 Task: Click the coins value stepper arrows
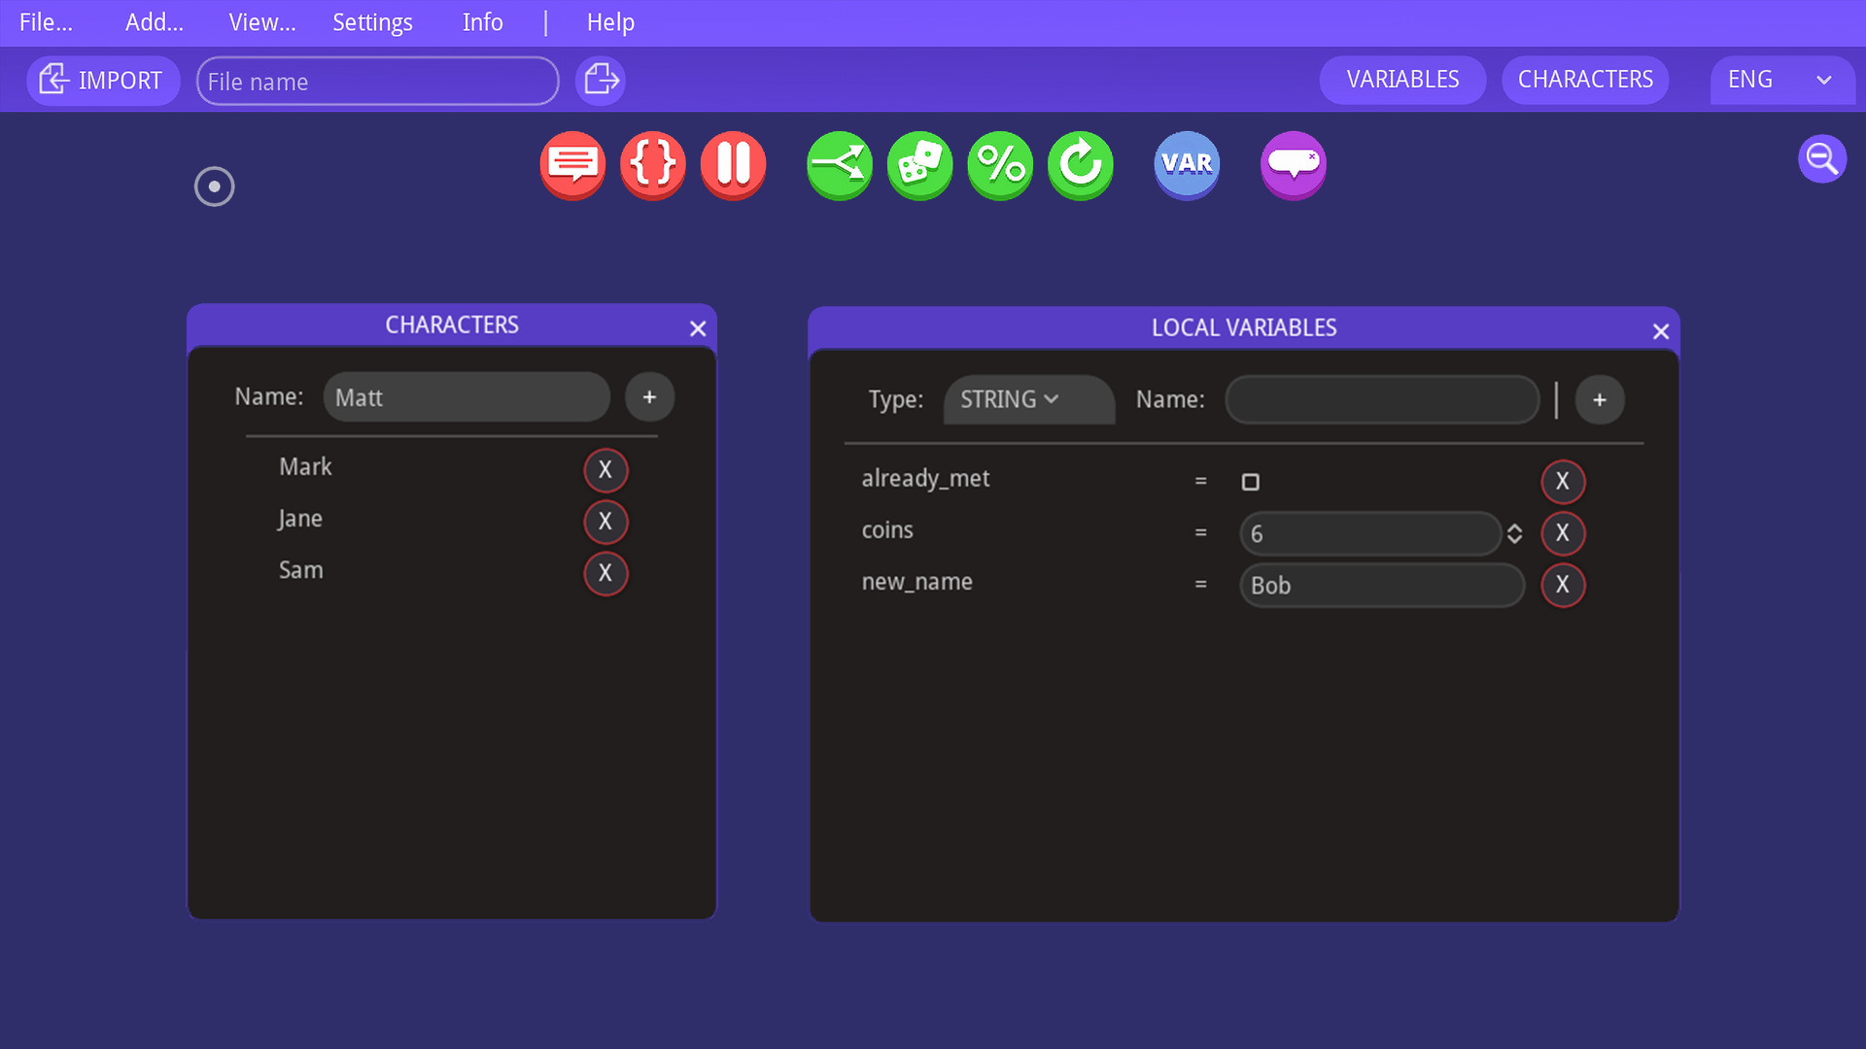click(1515, 533)
